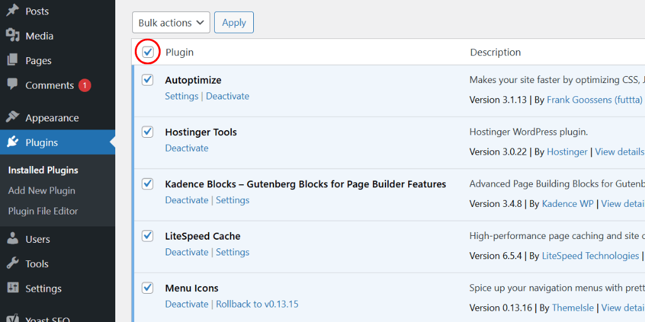Image resolution: width=645 pixels, height=322 pixels.
Task: Click the Autoptimize plugin name
Action: (193, 80)
